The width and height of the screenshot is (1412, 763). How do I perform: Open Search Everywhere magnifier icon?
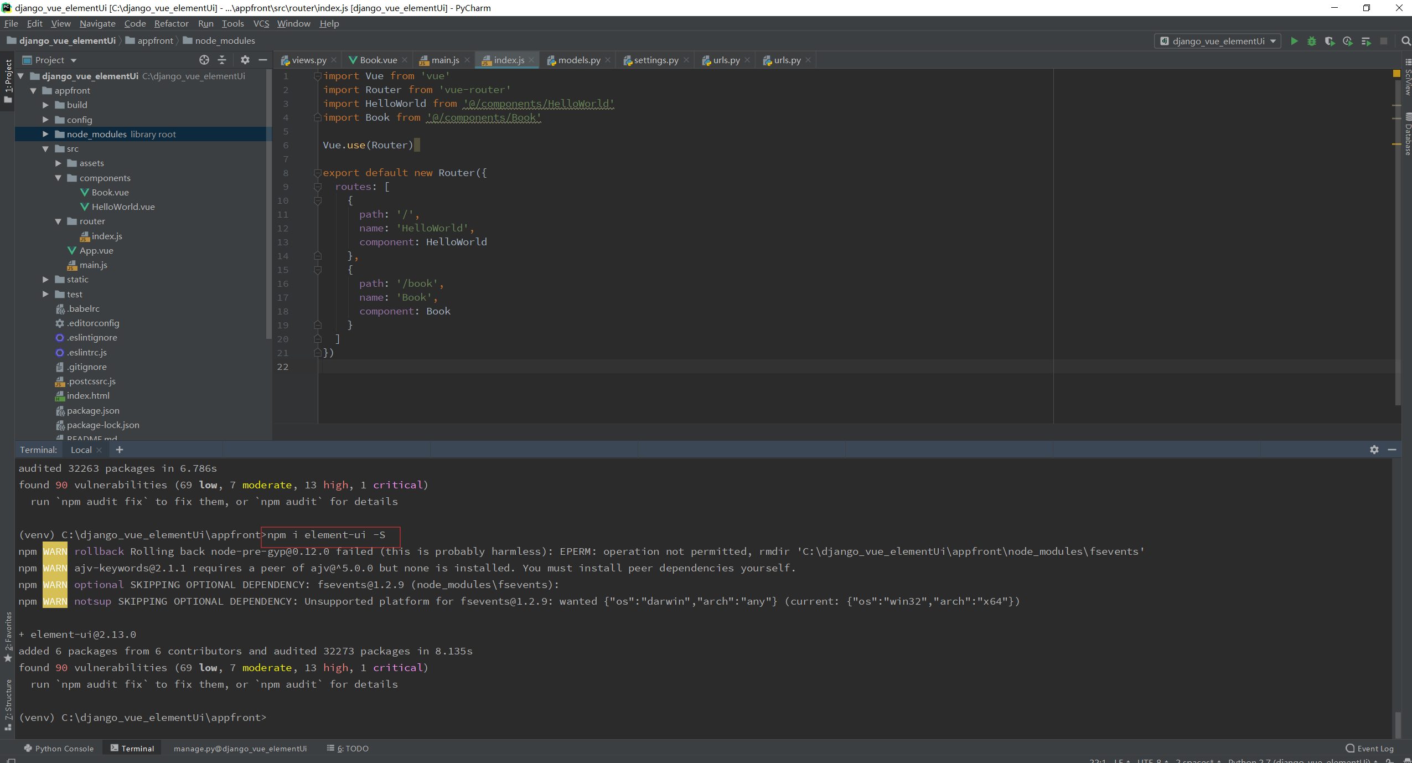click(x=1405, y=41)
